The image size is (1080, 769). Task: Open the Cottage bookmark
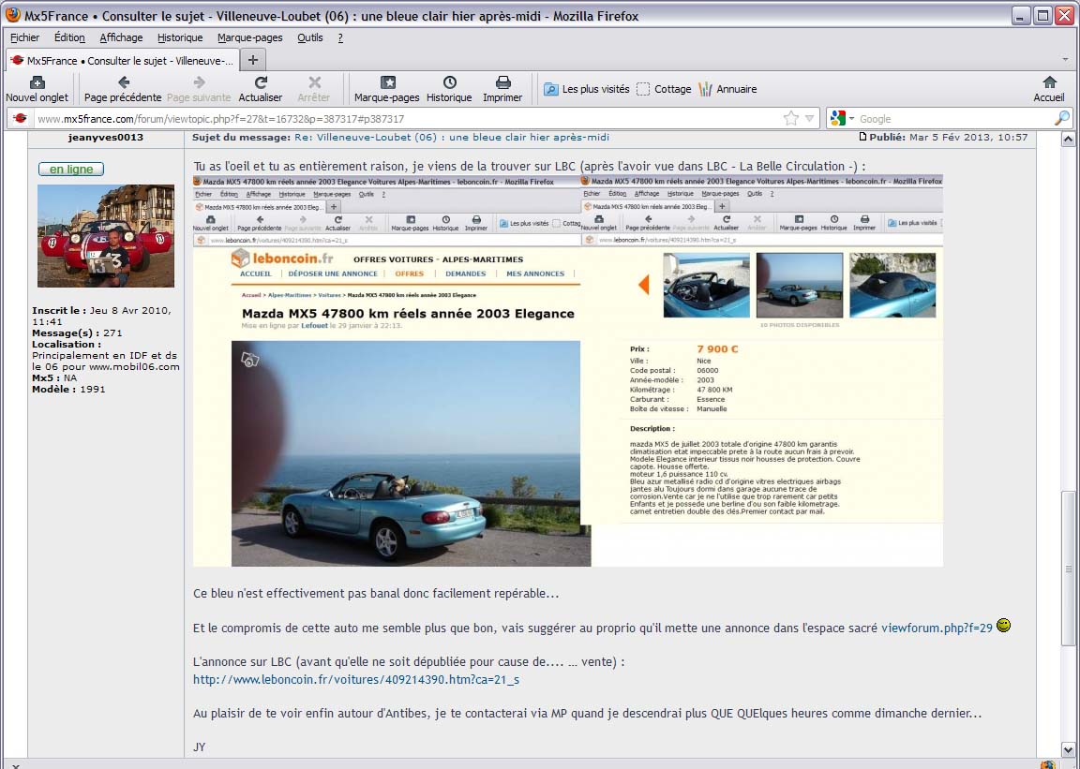pos(664,89)
